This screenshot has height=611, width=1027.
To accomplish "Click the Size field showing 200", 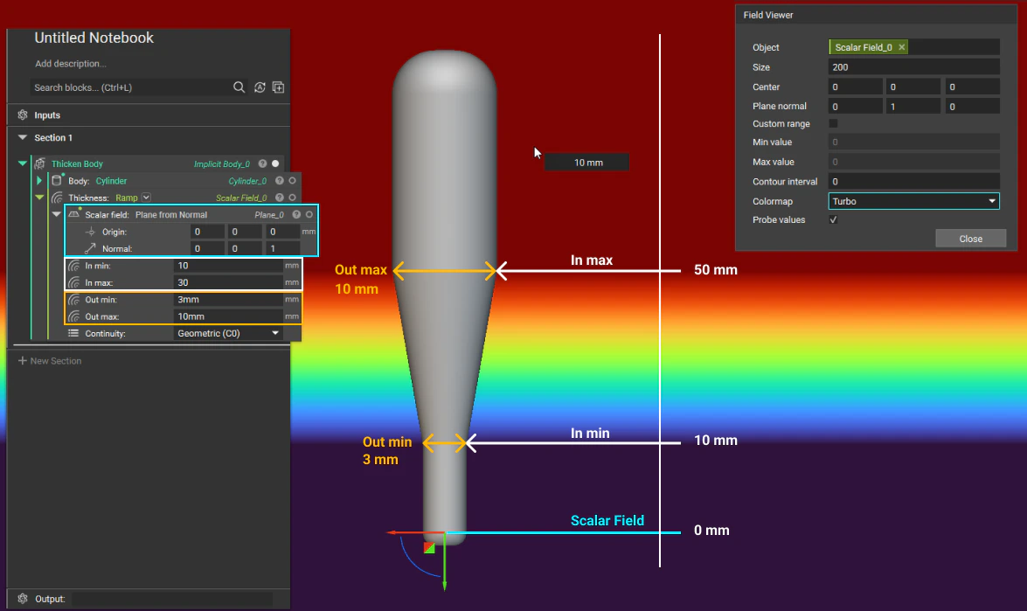I will (913, 66).
